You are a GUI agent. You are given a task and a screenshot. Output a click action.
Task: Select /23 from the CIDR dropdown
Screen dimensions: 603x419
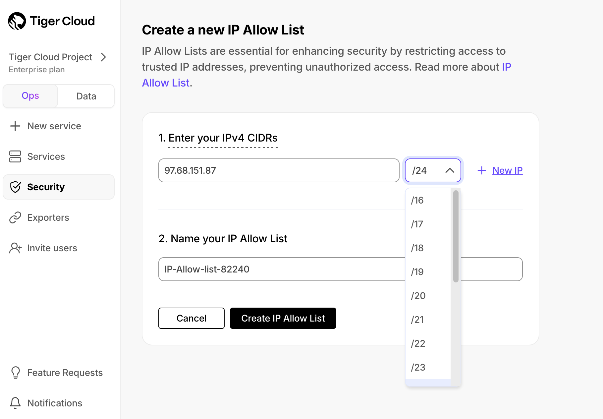[x=428, y=367]
